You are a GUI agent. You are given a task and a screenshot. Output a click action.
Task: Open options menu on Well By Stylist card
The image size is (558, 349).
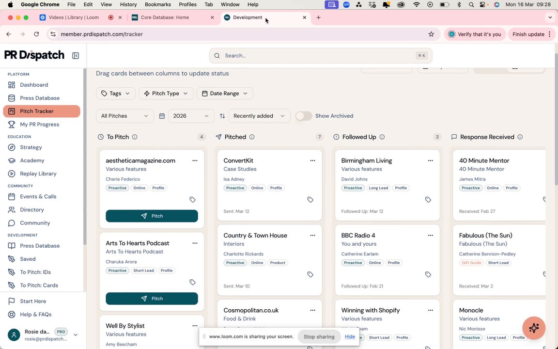195,326
